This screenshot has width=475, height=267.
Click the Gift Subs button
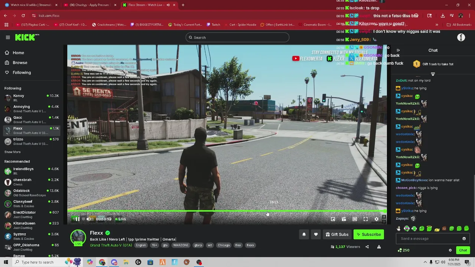337,234
